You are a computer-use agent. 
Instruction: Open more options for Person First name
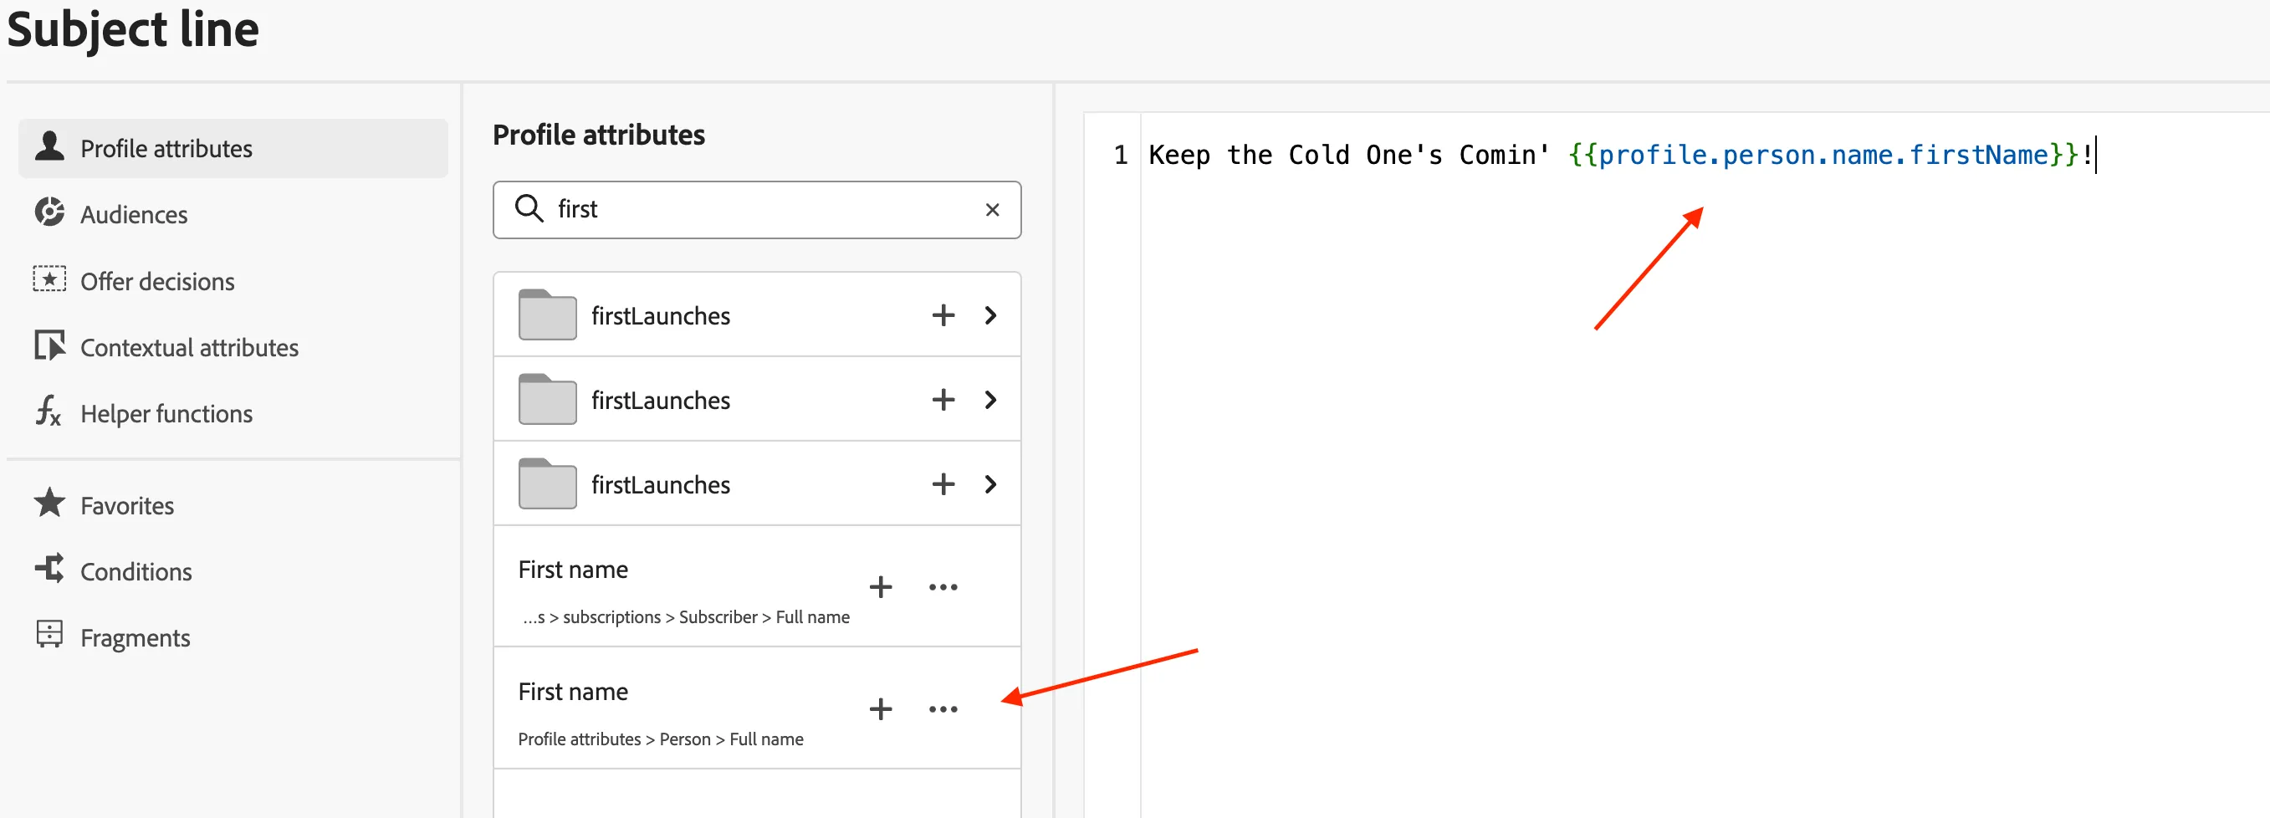pyautogui.click(x=943, y=709)
